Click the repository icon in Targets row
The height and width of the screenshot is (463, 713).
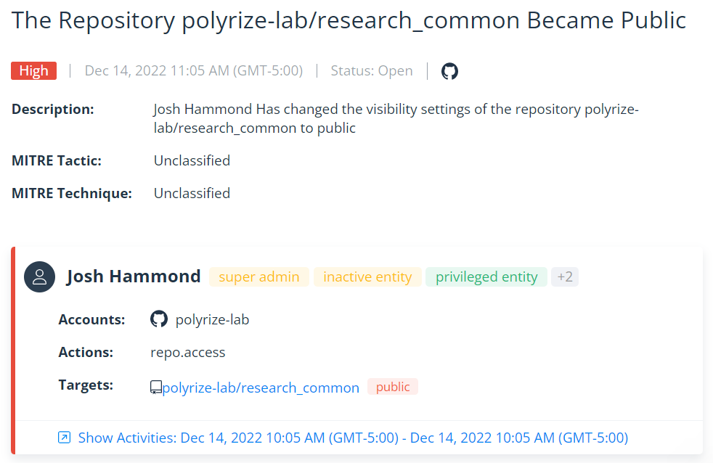[156, 388]
